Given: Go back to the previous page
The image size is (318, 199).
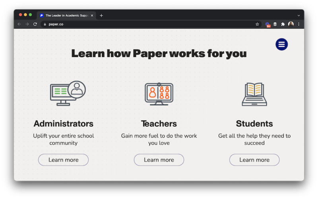Looking at the screenshot, I should tap(19, 24).
